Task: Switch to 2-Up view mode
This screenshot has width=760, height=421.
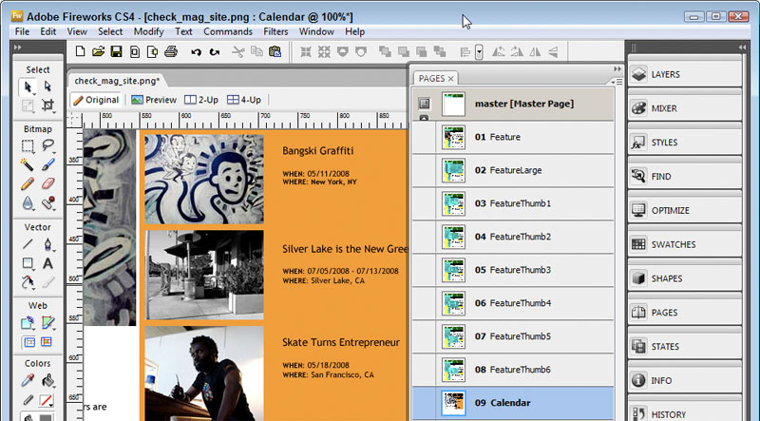Action: tap(202, 100)
